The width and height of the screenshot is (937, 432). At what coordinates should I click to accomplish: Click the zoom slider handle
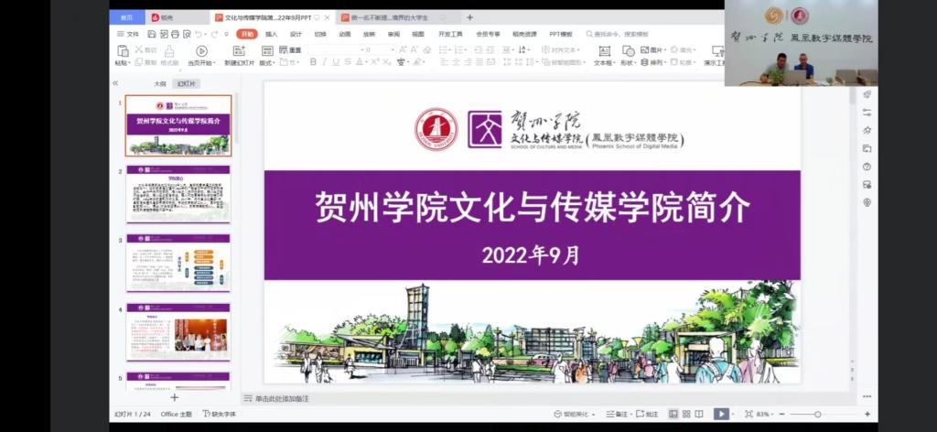817,414
